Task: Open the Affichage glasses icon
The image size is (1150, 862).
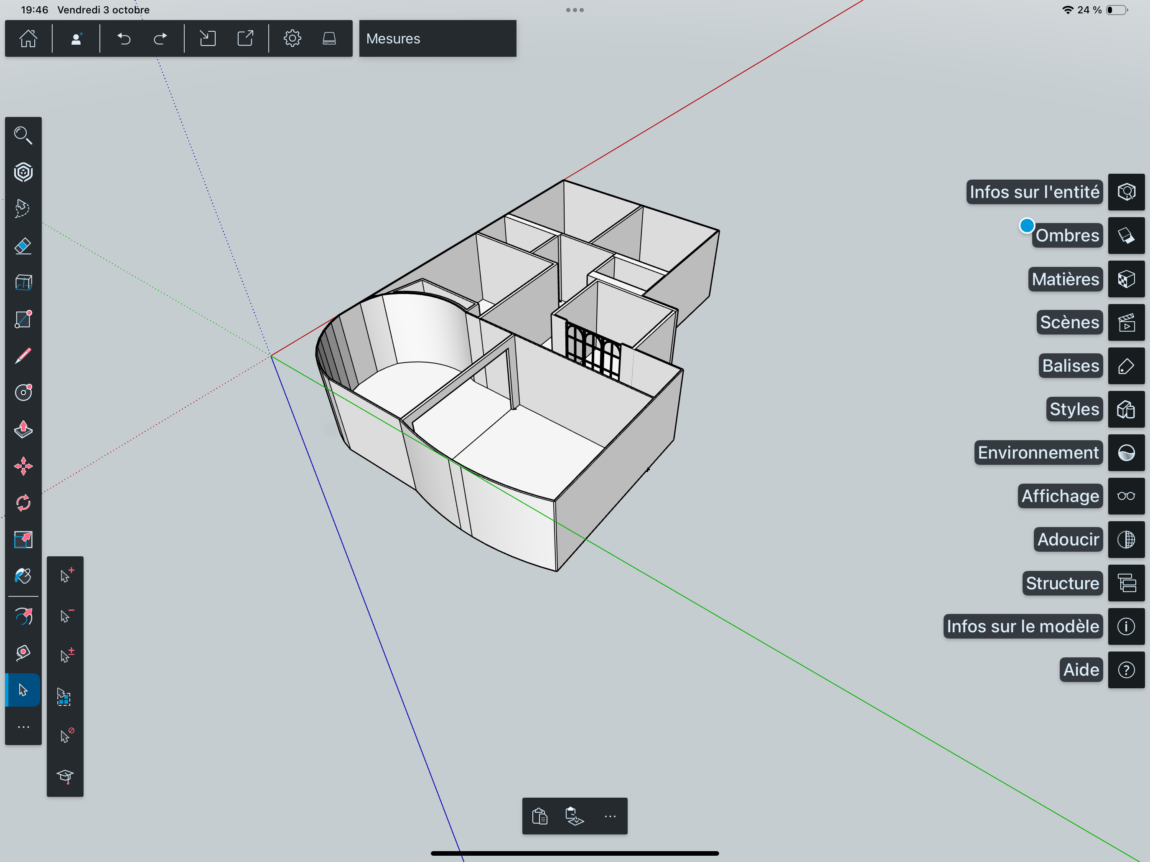Action: coord(1126,496)
